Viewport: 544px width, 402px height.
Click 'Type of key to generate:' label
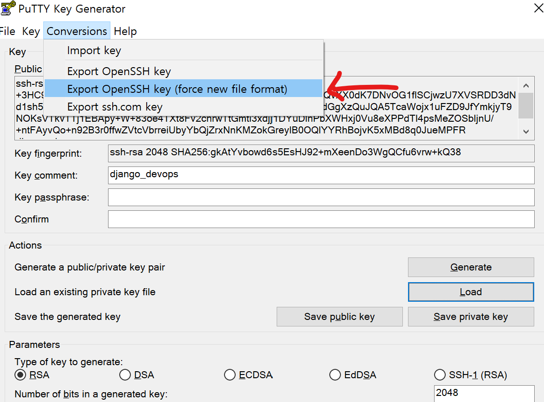pyautogui.click(x=68, y=362)
